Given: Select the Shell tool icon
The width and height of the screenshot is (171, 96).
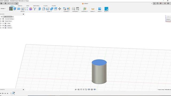Looking at the screenshot, I should (x=48, y=9).
